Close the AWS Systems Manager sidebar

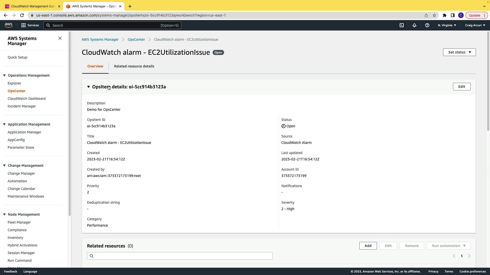click(60, 38)
